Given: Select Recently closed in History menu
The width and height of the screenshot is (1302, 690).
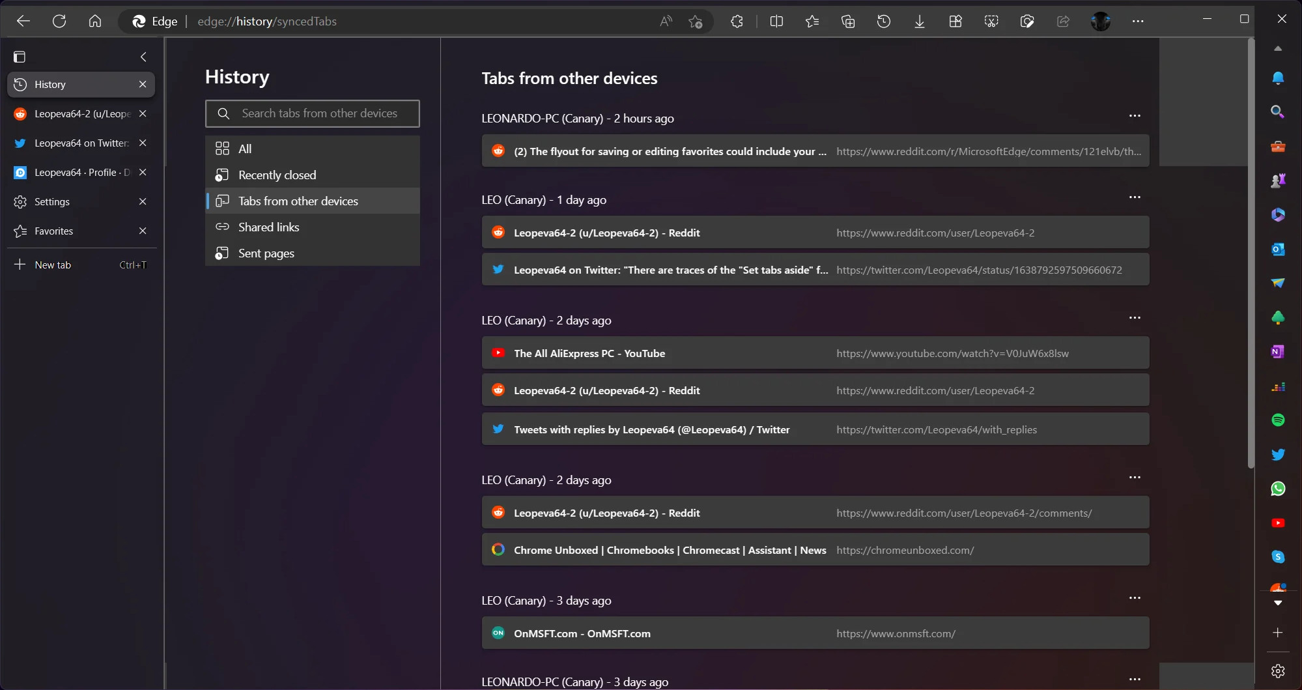Looking at the screenshot, I should [x=277, y=175].
